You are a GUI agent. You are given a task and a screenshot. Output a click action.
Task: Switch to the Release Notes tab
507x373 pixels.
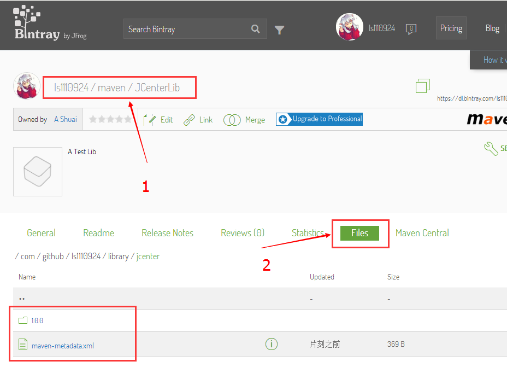pos(168,233)
